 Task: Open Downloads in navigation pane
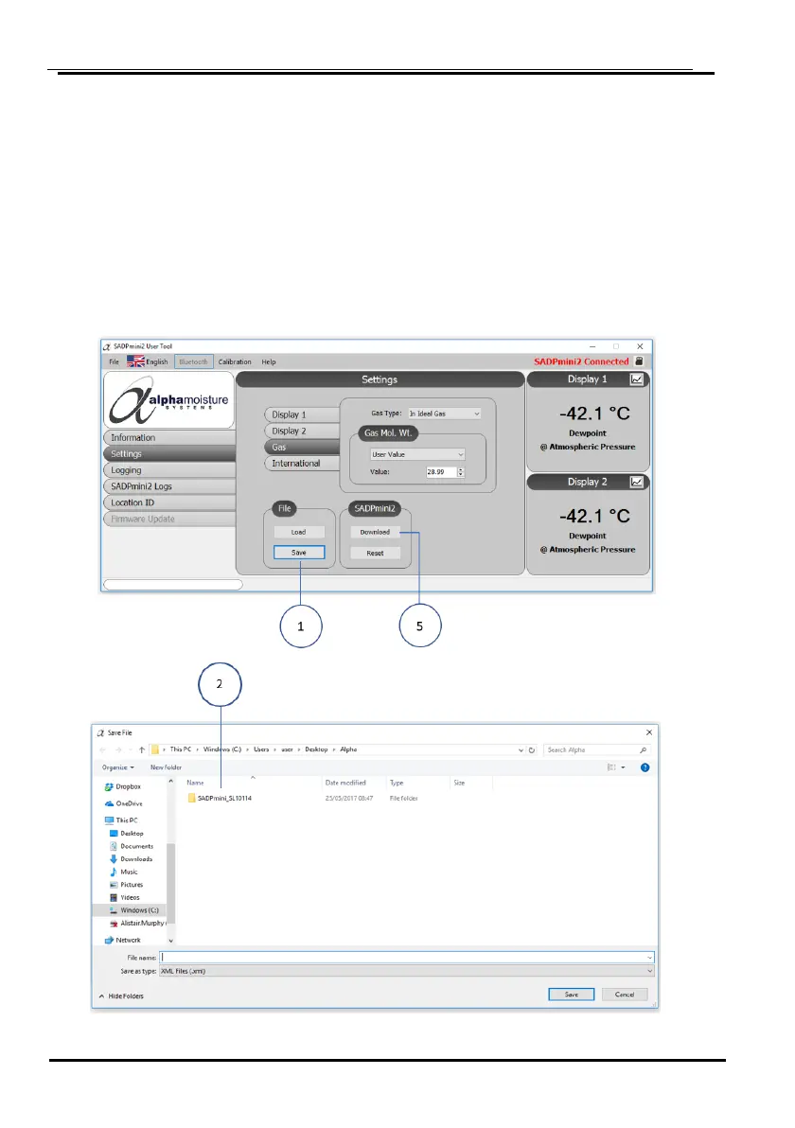click(131, 859)
